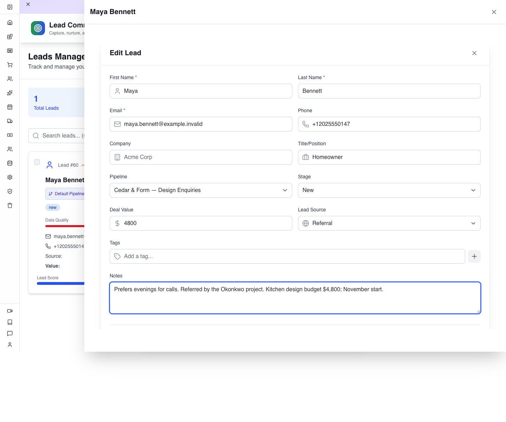Click the Search leads box

[x=56, y=136]
